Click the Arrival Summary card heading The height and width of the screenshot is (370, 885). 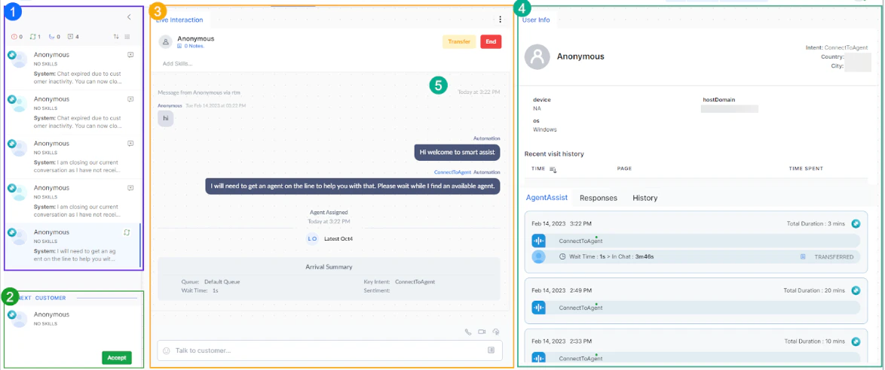[329, 267]
